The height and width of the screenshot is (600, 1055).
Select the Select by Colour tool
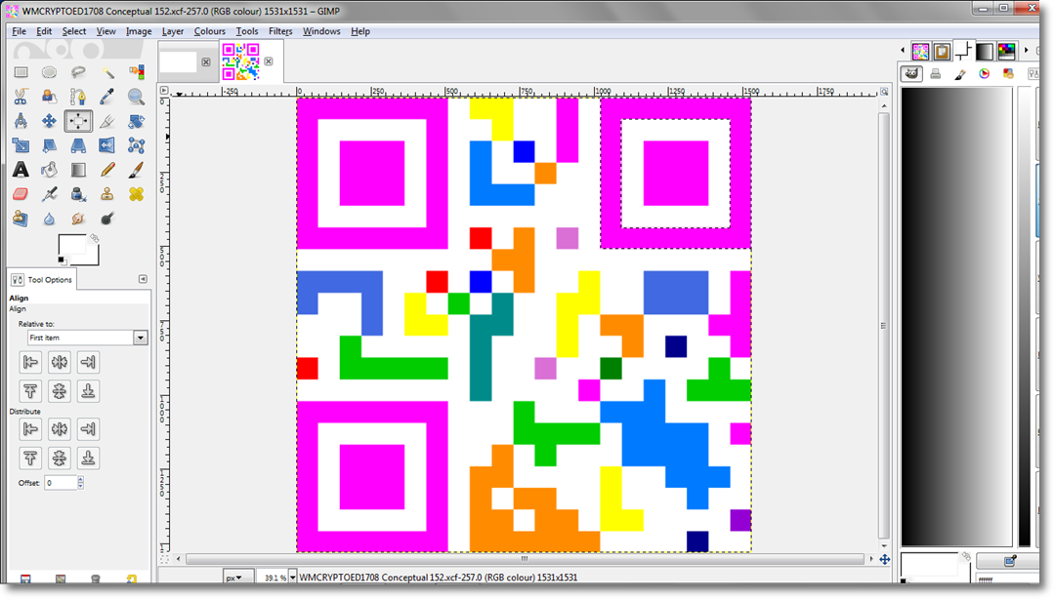[x=136, y=72]
